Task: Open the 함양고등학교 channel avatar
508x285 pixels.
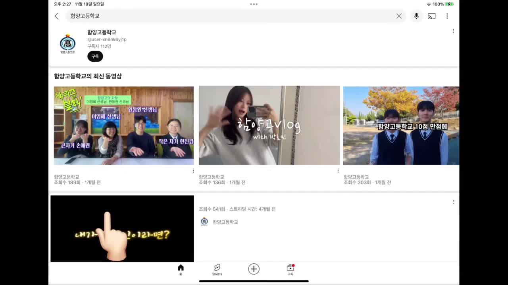Action: [x=67, y=44]
